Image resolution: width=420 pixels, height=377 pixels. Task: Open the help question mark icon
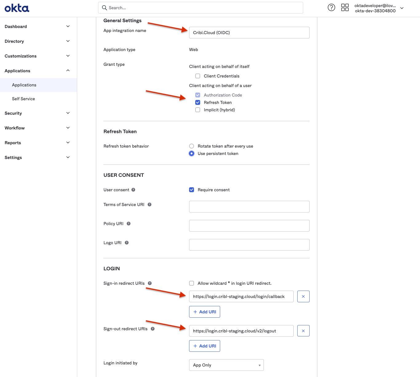click(331, 7)
